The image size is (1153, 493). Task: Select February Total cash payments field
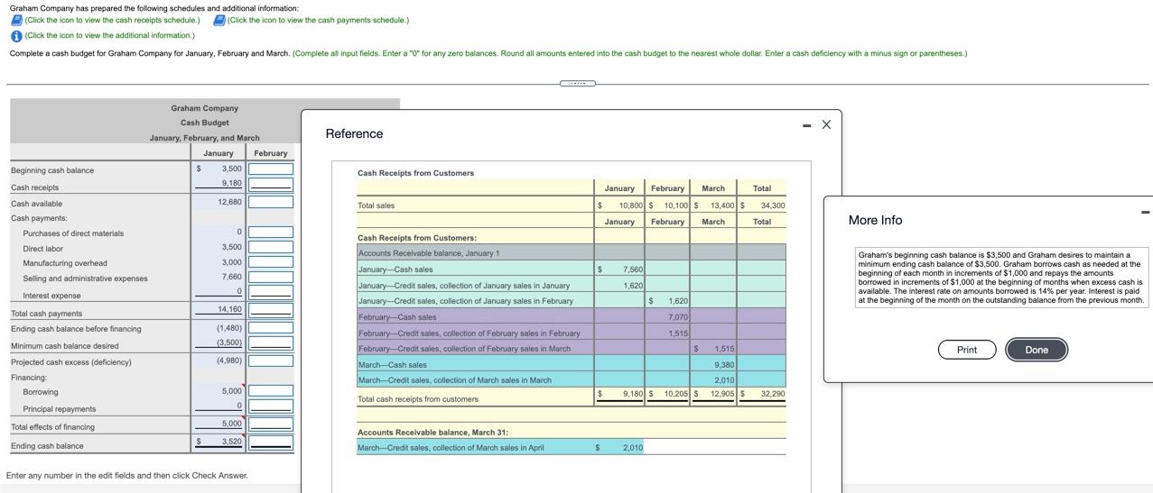(272, 311)
